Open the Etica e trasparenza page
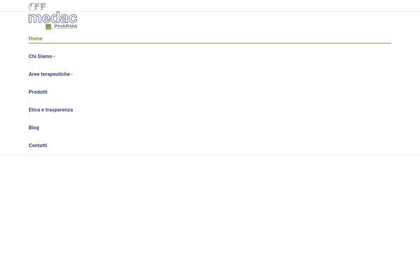 click(50, 110)
